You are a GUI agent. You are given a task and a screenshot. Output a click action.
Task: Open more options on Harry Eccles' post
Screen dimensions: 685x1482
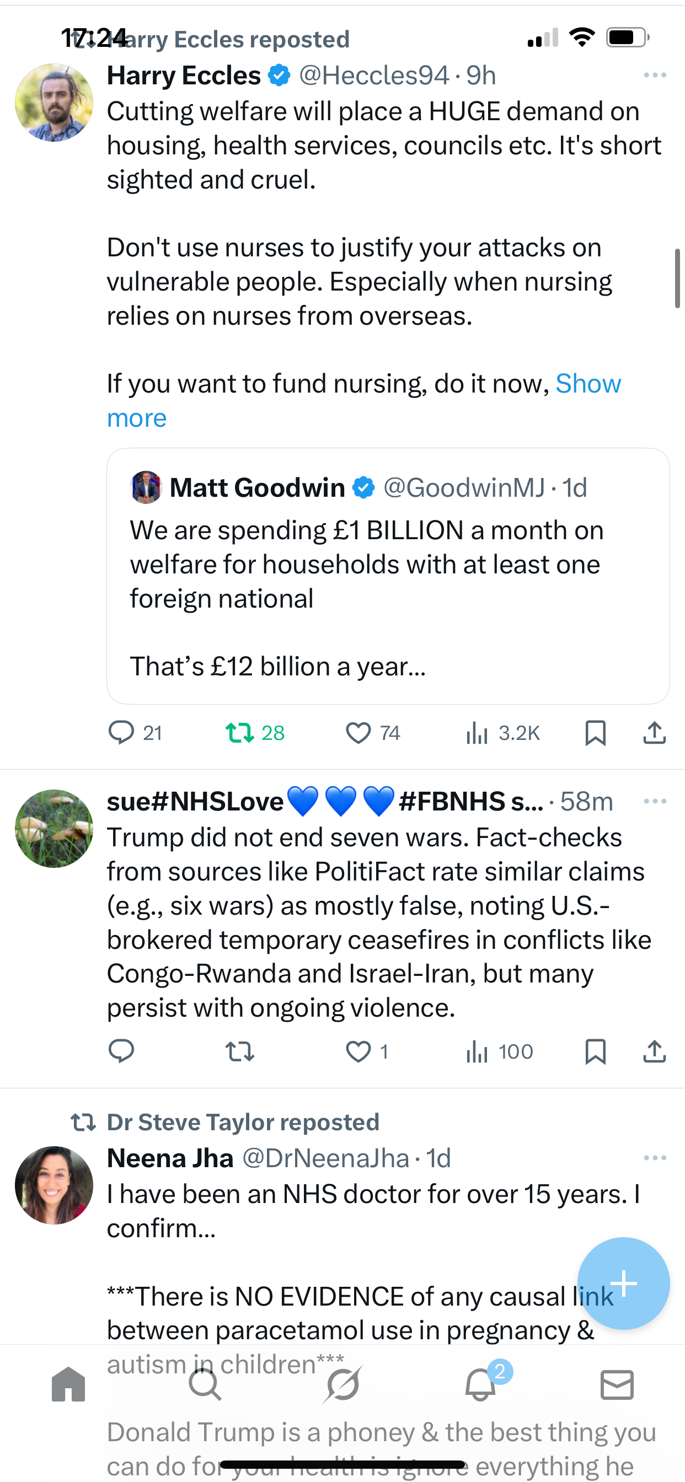pyautogui.click(x=655, y=76)
